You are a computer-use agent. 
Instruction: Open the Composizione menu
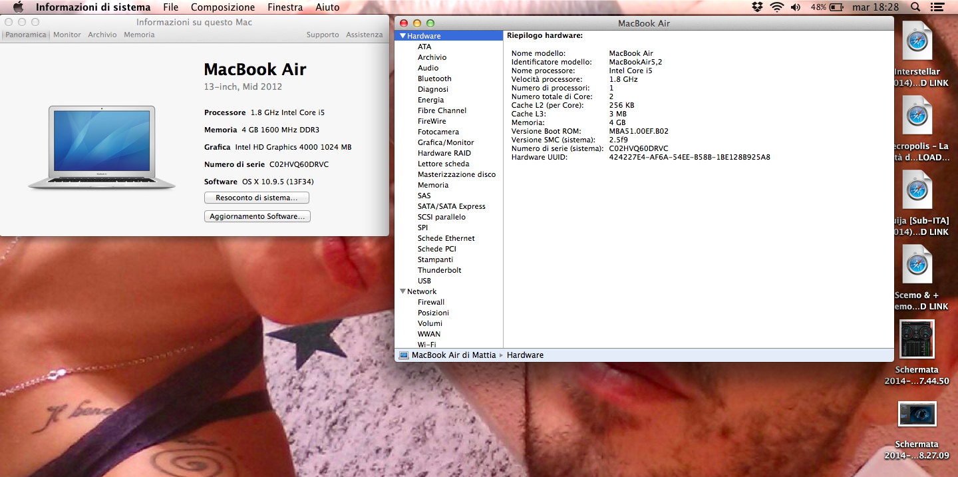223,7
